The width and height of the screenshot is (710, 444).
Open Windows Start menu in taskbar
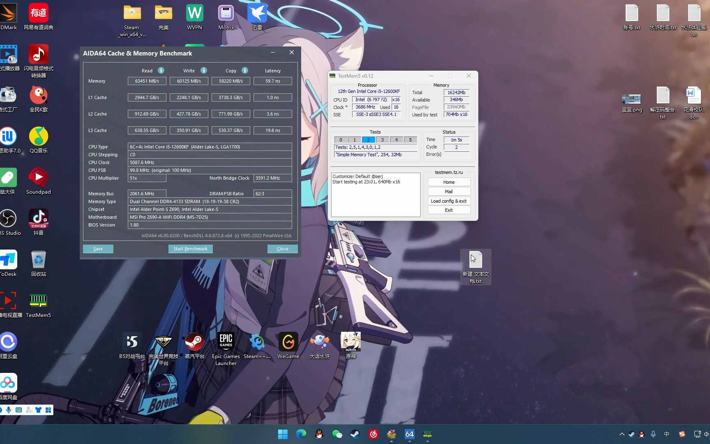pyautogui.click(x=283, y=434)
